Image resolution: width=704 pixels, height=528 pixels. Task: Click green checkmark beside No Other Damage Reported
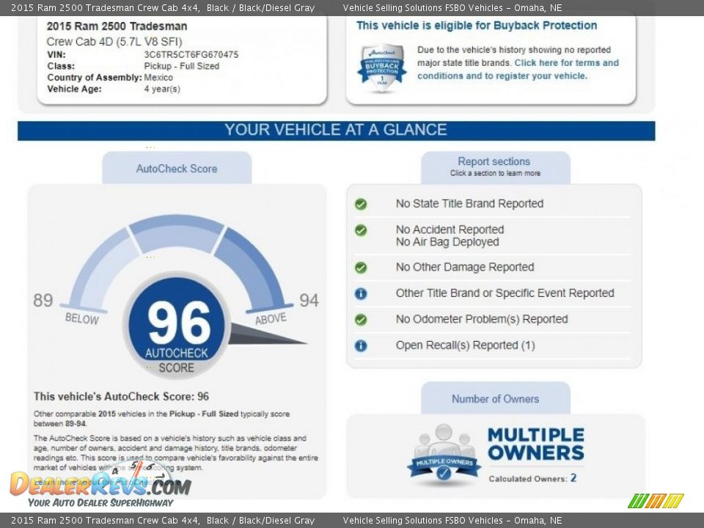361,268
